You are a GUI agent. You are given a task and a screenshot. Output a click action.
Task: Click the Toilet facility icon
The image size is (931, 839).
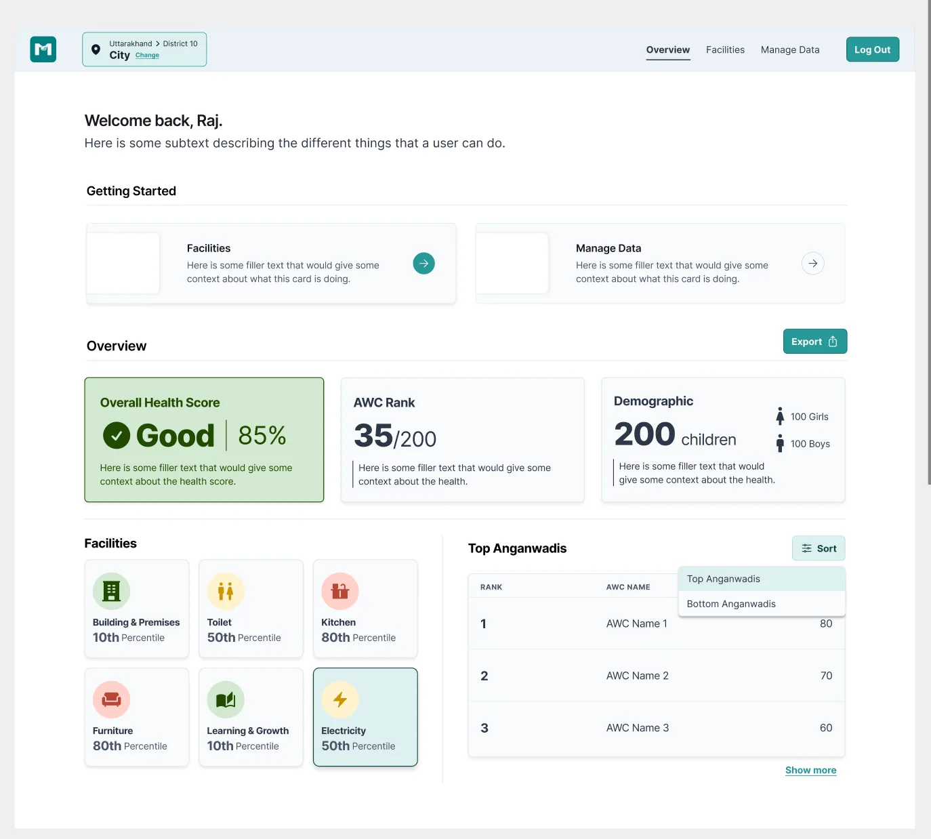226,591
